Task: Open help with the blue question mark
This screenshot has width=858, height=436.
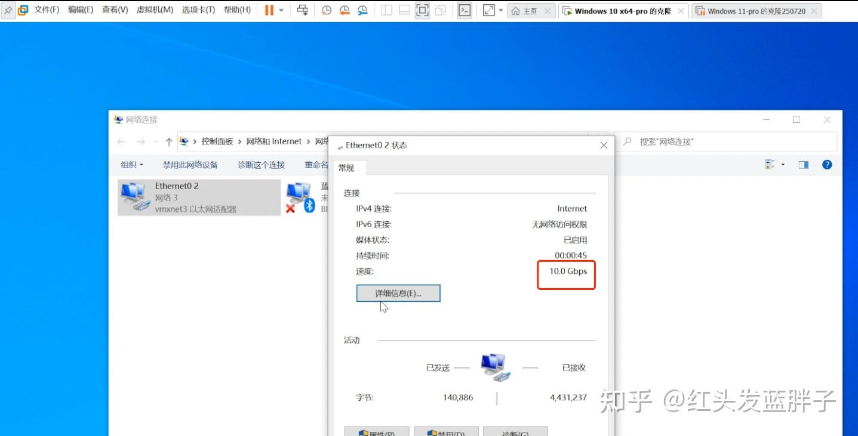Action: click(827, 165)
